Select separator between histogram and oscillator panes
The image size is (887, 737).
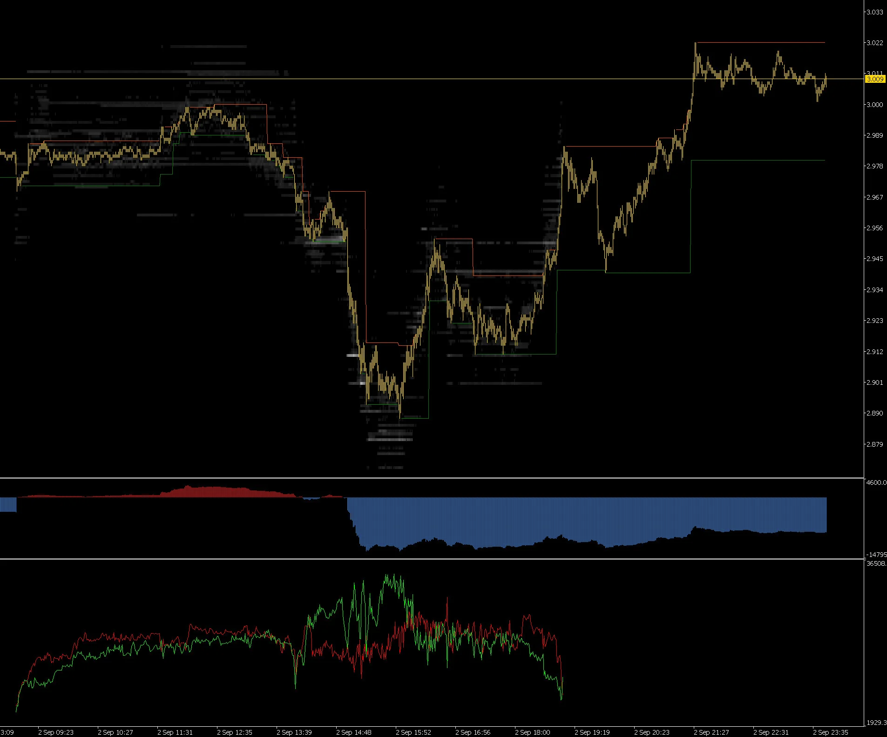pyautogui.click(x=432, y=559)
